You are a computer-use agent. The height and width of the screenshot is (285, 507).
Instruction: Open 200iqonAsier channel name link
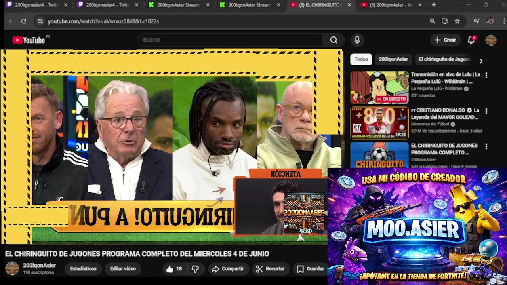tap(39, 266)
